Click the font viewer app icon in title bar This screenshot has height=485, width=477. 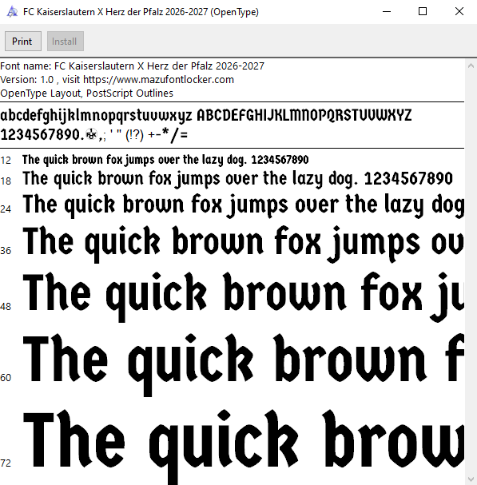[12, 12]
